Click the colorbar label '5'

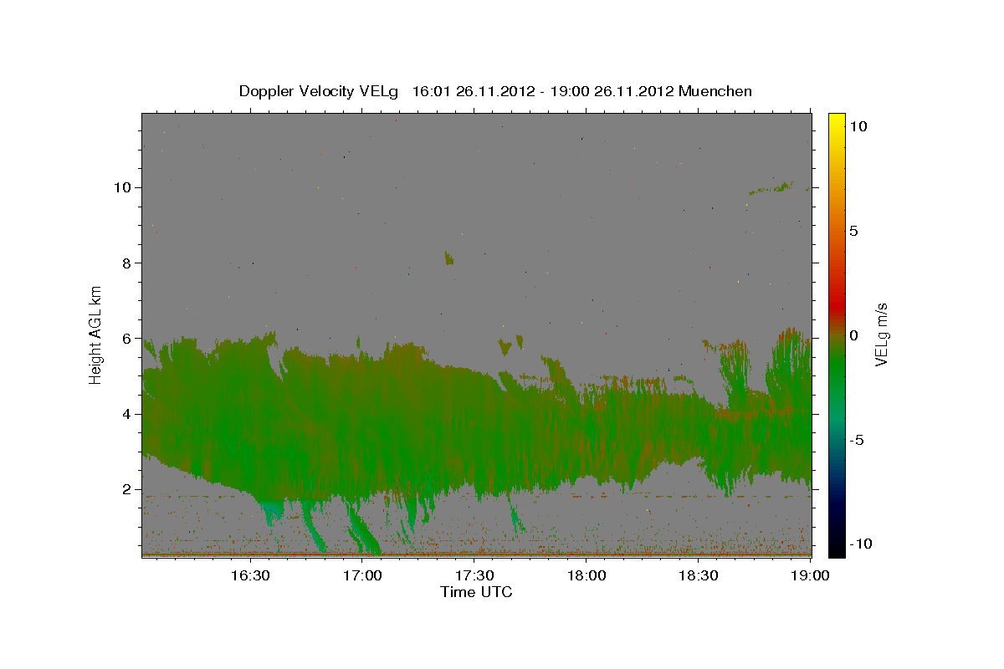tap(854, 231)
